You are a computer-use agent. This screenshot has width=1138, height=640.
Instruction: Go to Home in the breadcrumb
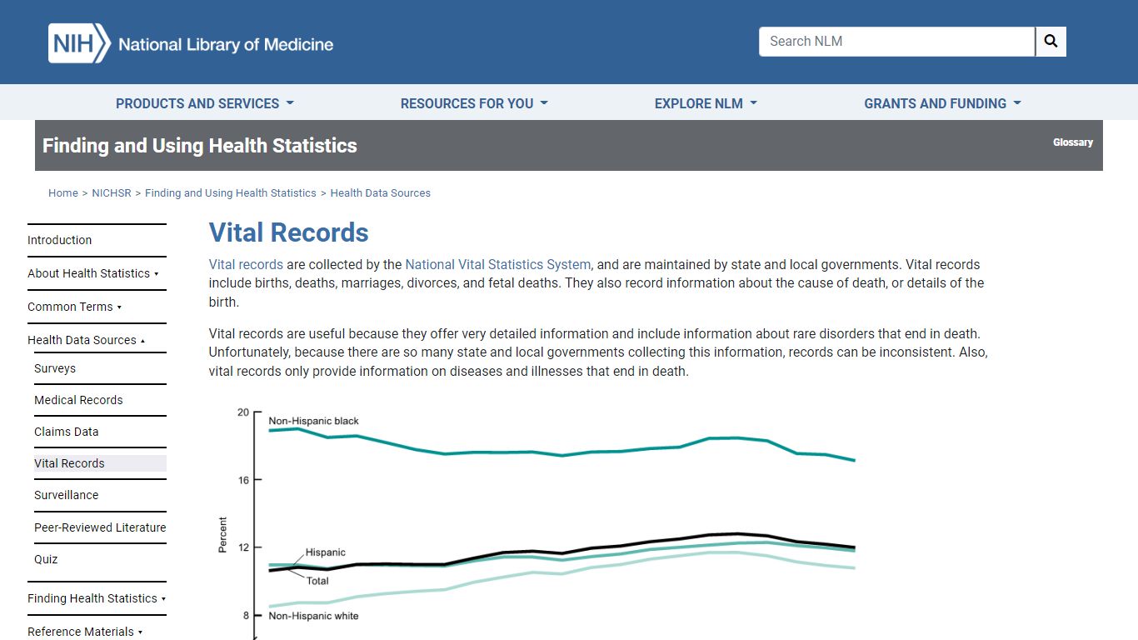point(63,192)
